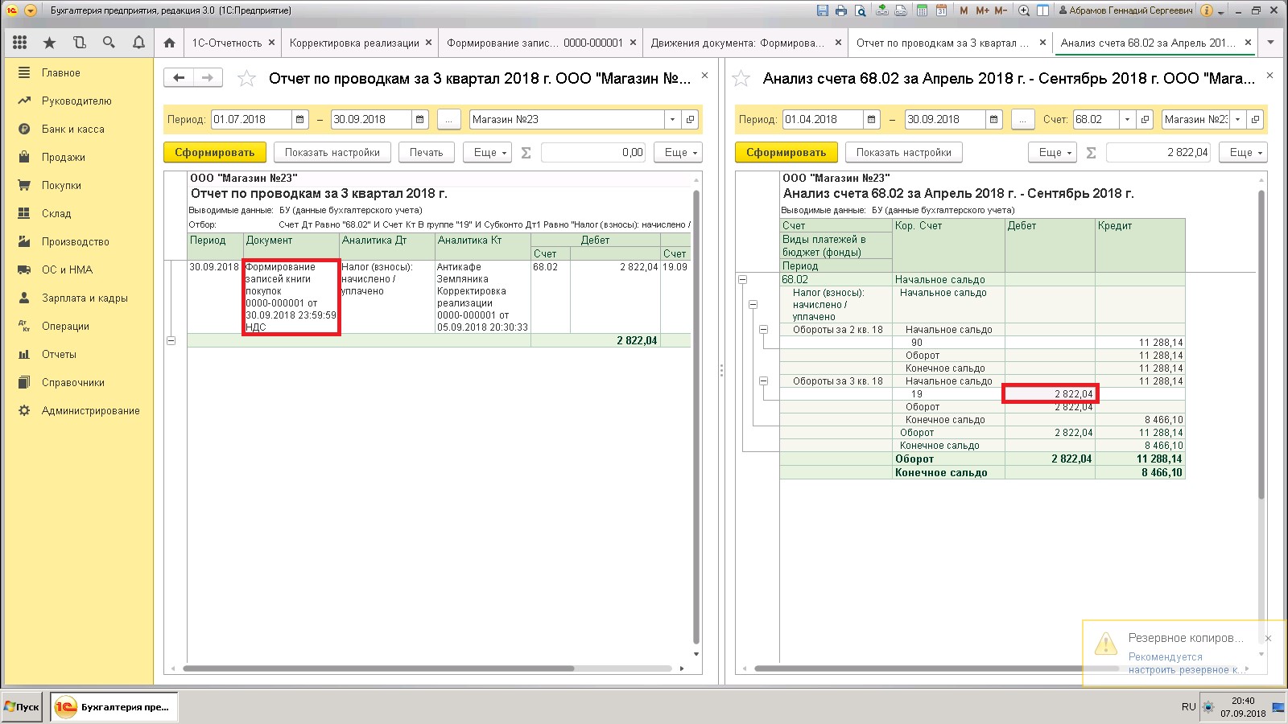Collapse Обороты за 3 кв. 18 group

[x=763, y=381]
